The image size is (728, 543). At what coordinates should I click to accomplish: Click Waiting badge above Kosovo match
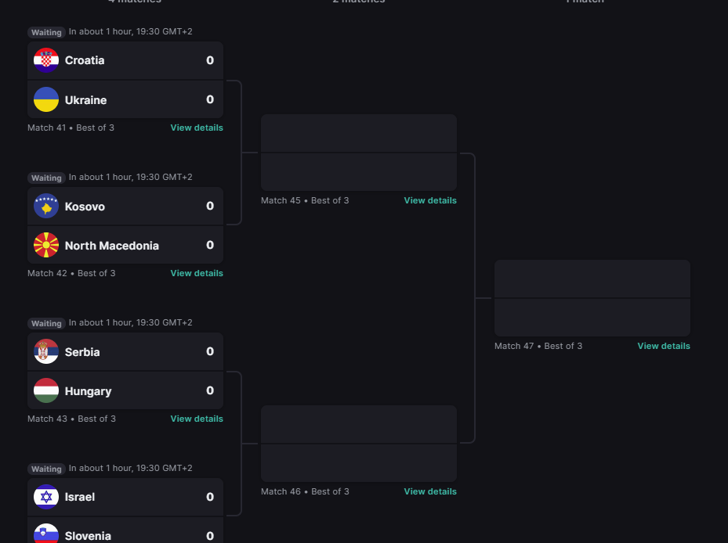(x=46, y=178)
